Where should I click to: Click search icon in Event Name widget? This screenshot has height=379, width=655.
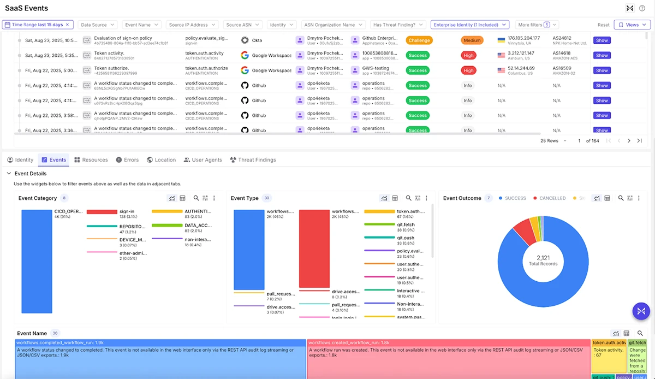[x=640, y=333]
